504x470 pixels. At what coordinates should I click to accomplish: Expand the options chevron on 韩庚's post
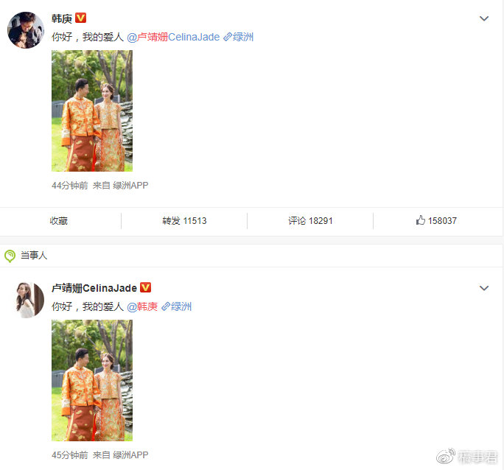click(x=484, y=18)
